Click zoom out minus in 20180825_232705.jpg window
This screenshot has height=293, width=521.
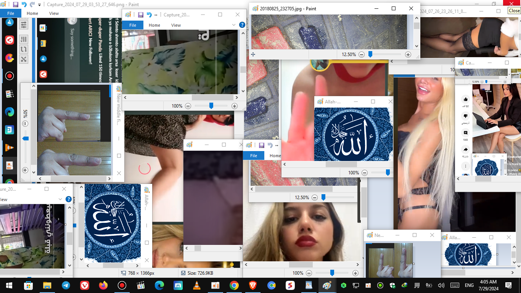point(361,55)
